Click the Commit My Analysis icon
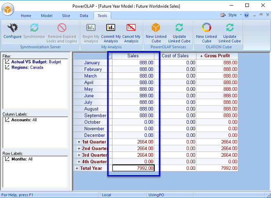This screenshot has width=271, height=198. [111, 27]
